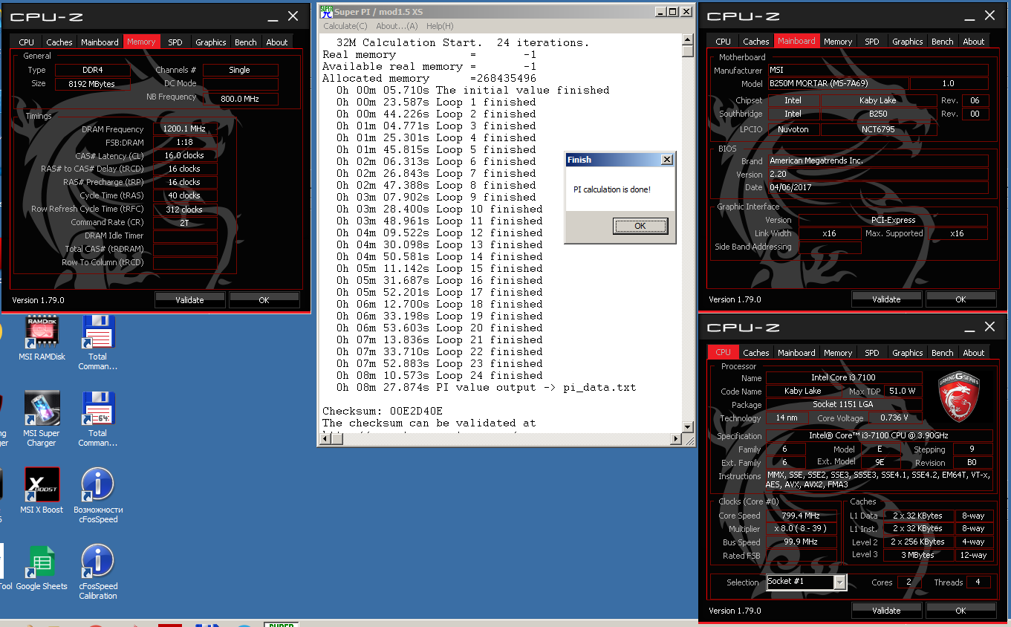
Task: Select SPD tab in Memory CPU-Z window
Action: click(175, 42)
